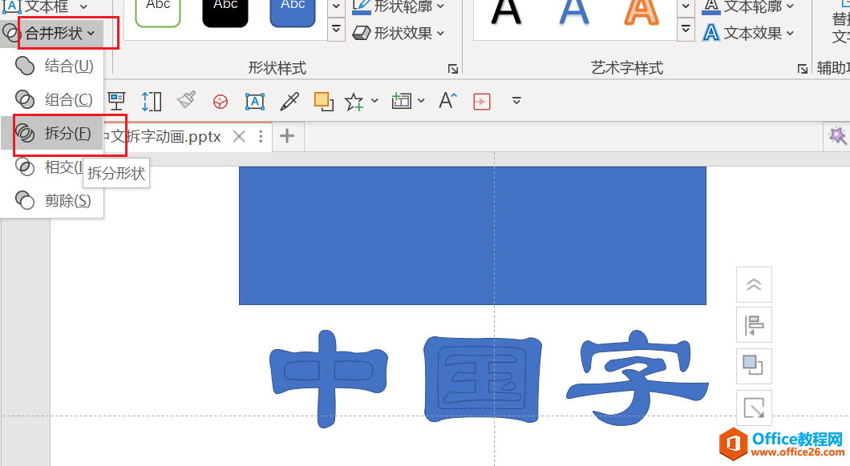Create a new presentation with the plus tab

coord(287,136)
